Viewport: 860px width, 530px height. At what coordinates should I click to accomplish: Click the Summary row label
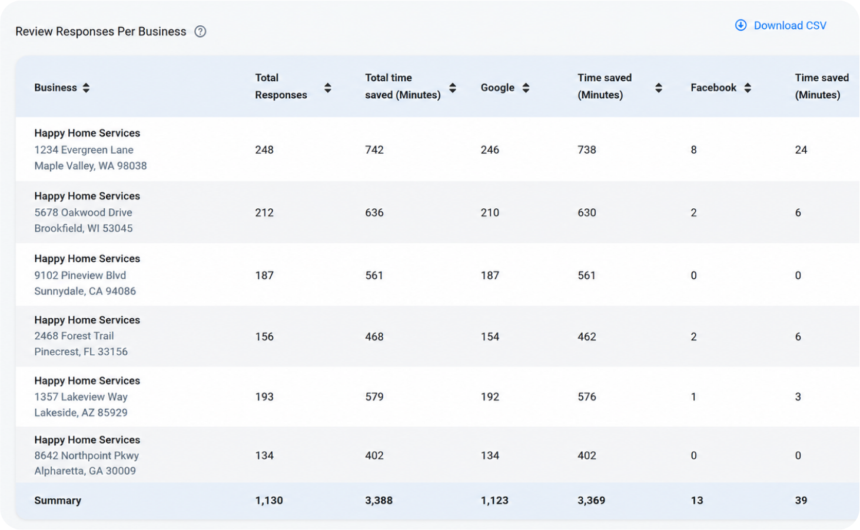pos(58,501)
